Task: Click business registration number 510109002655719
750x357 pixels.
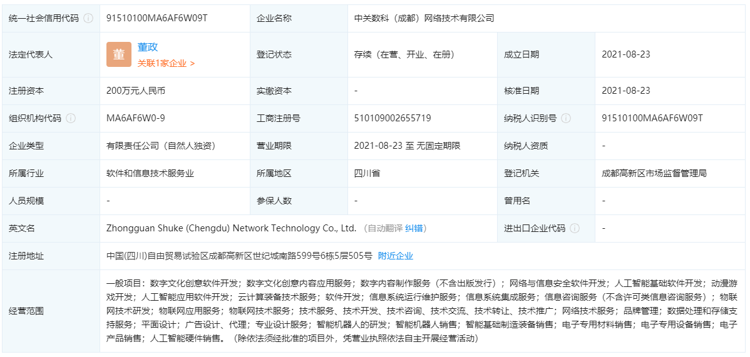Action: pos(393,118)
